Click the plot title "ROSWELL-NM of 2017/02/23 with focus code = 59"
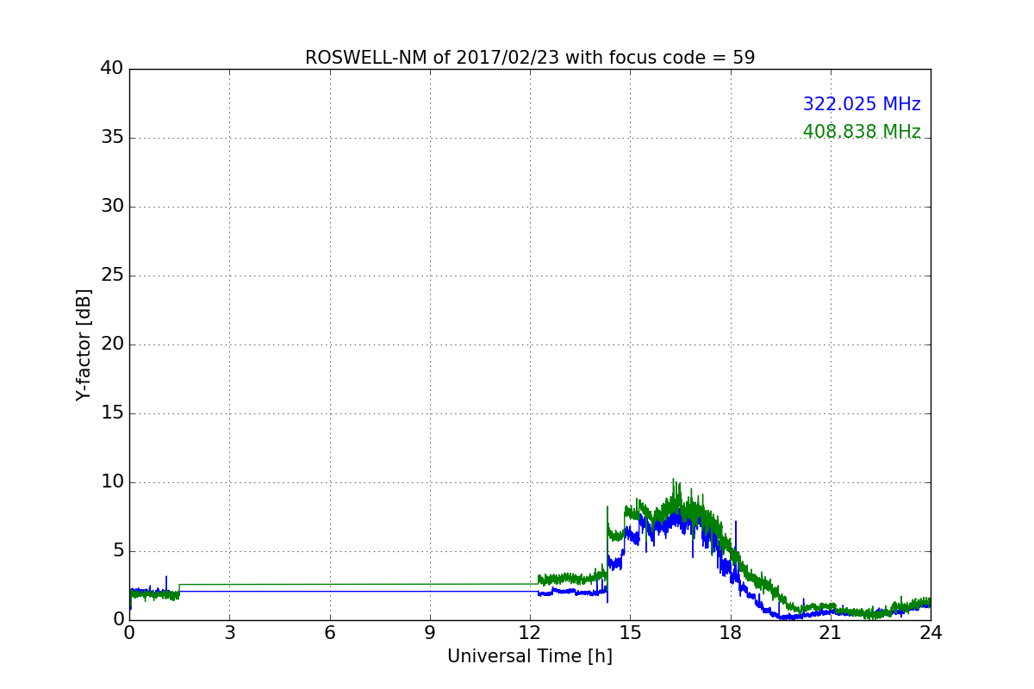Screen dimensions: 1034x689 pyautogui.click(x=530, y=58)
